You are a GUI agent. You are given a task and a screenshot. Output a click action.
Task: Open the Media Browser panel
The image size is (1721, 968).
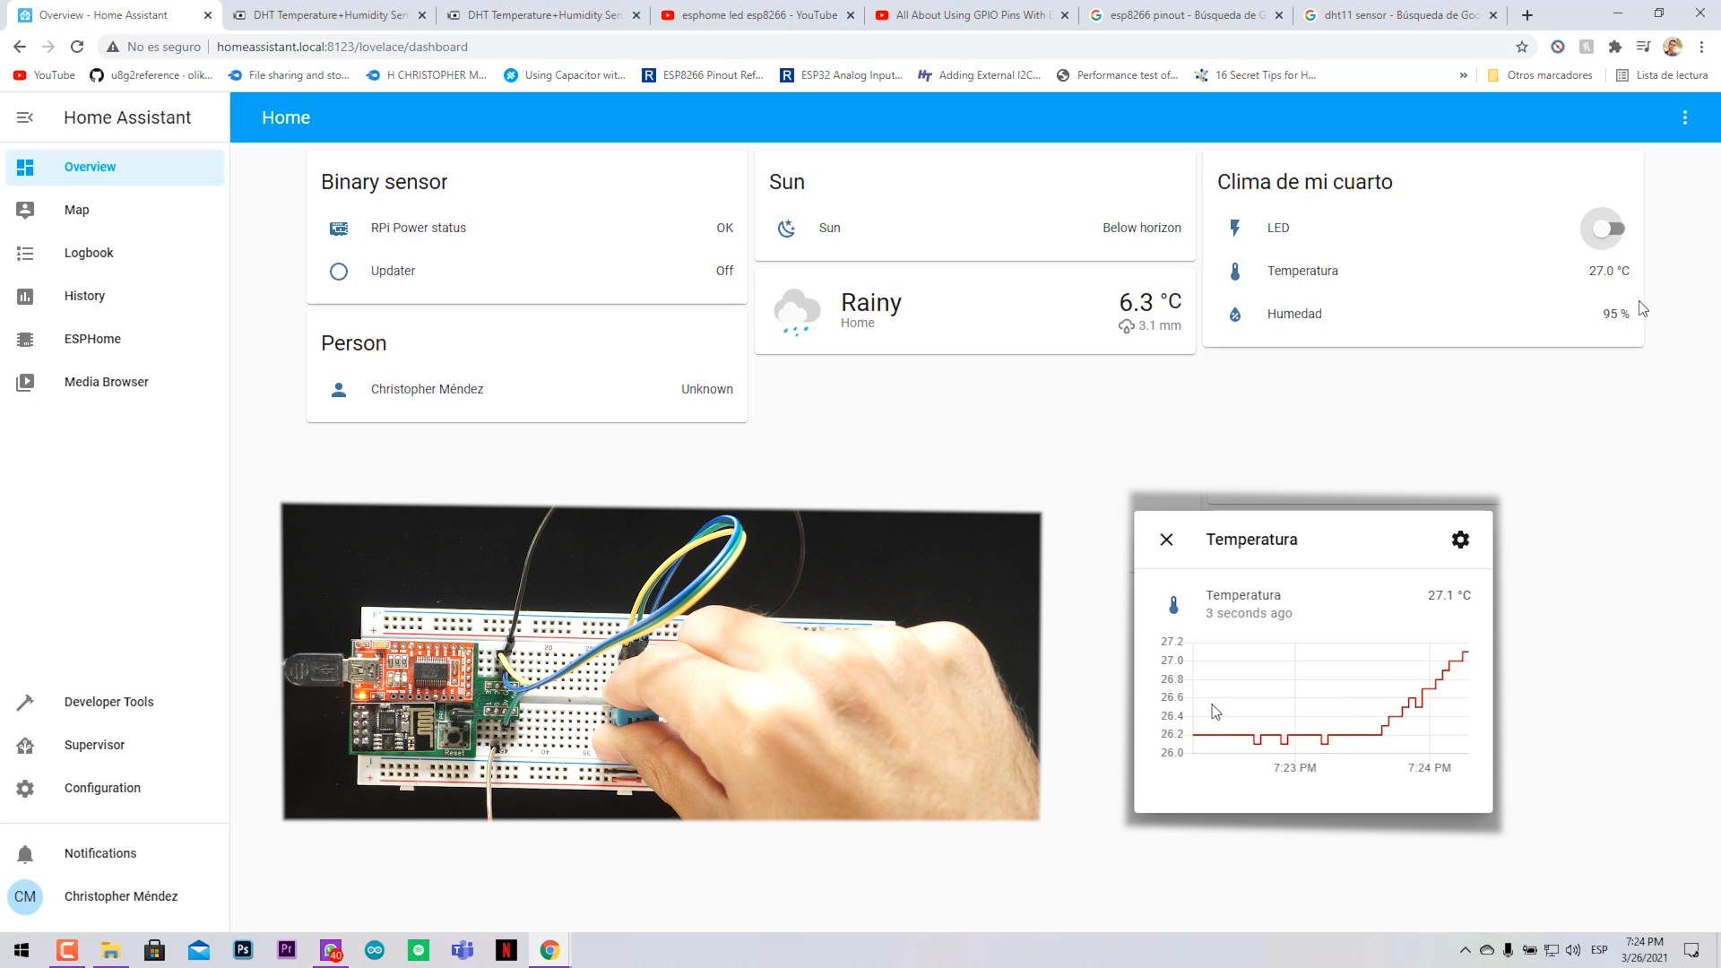[x=106, y=382]
